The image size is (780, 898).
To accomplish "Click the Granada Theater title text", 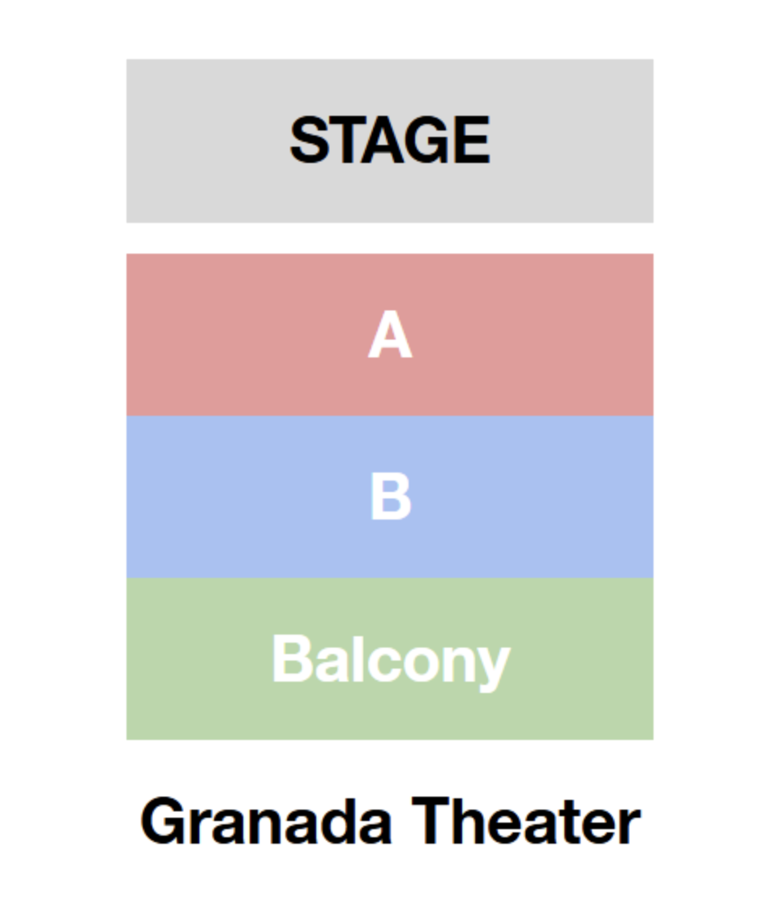I will tap(390, 823).
